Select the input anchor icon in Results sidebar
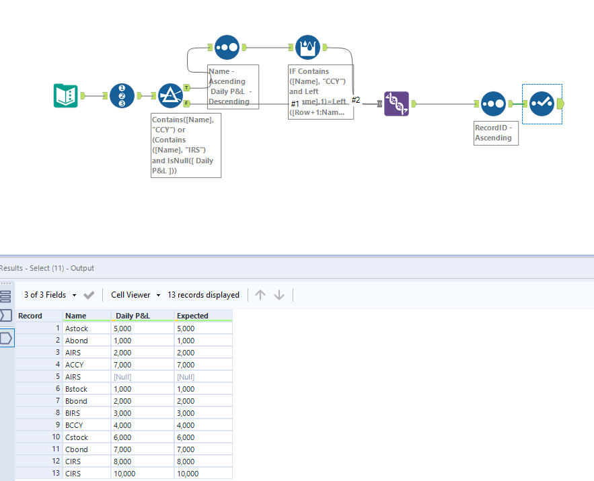The image size is (594, 481). (7, 316)
